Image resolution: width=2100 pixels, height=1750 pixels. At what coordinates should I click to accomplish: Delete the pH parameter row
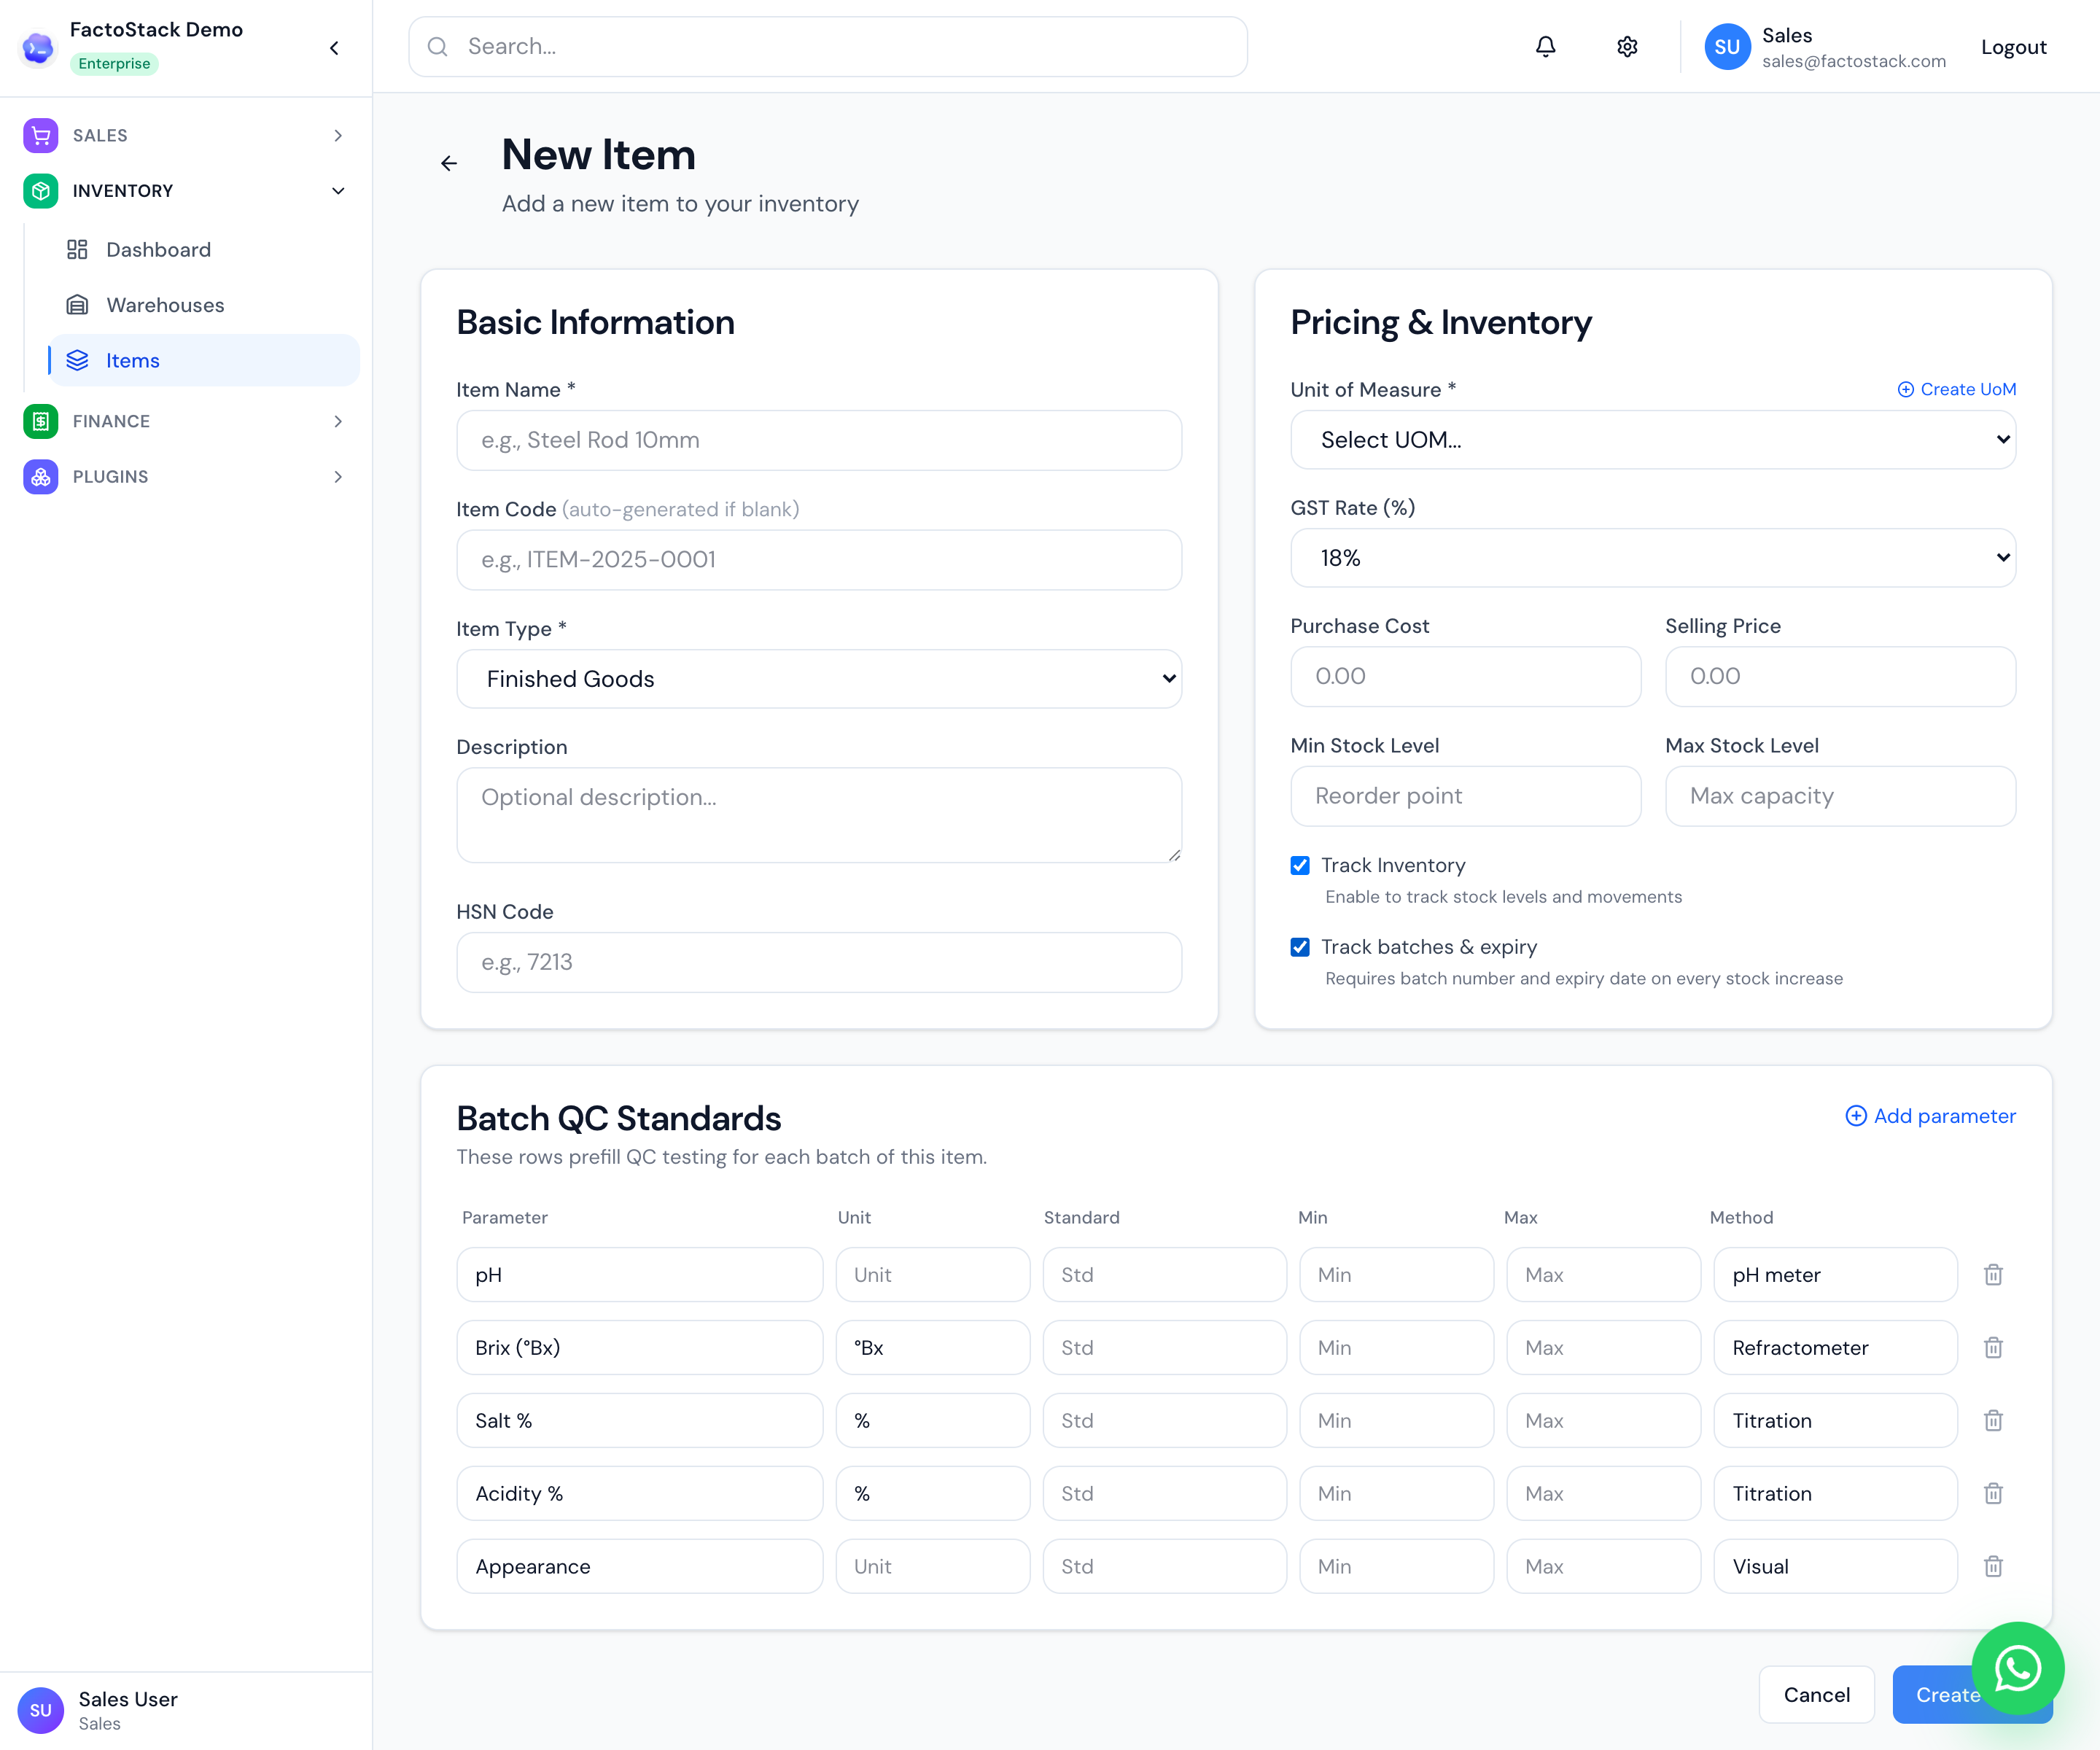click(x=1993, y=1275)
